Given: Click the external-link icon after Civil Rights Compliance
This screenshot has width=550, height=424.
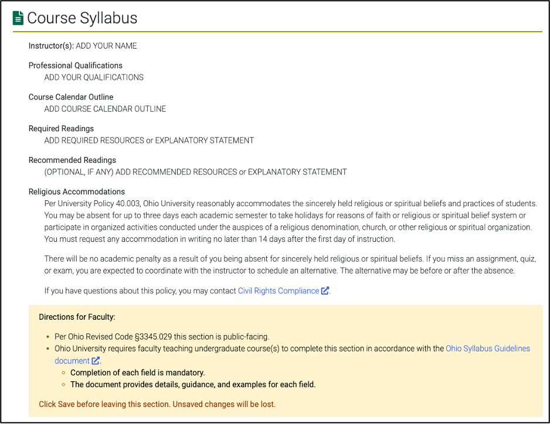Looking at the screenshot, I should point(324,290).
